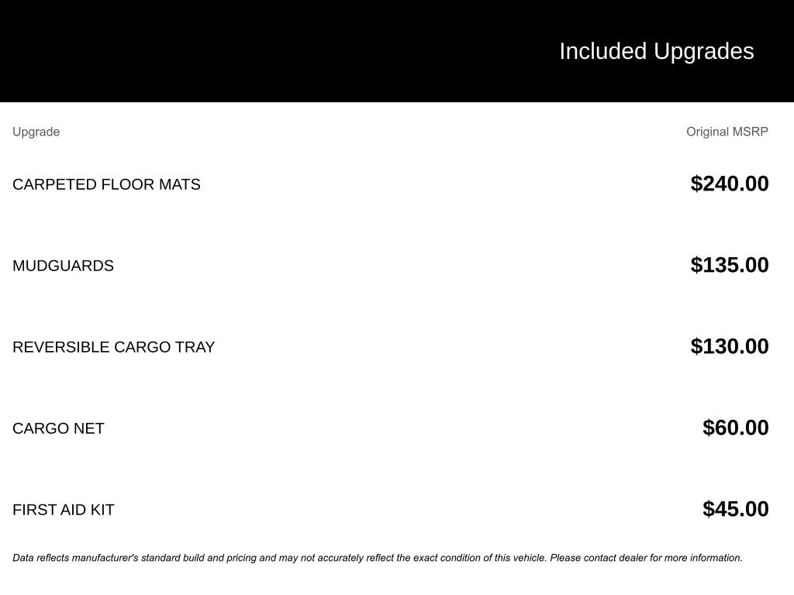The height and width of the screenshot is (595, 794).
Task: Click the word "Original" in the price column header
Action: pos(708,132)
